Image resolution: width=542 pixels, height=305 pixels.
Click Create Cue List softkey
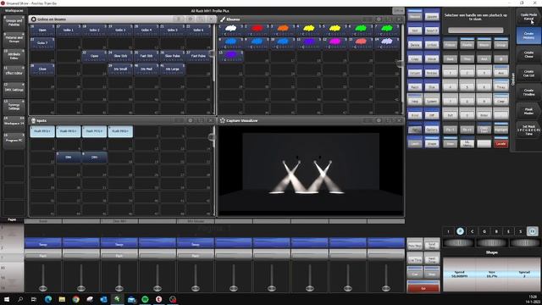click(528, 74)
